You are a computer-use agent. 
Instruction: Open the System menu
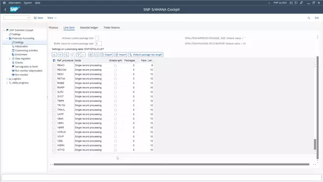click(x=28, y=3)
